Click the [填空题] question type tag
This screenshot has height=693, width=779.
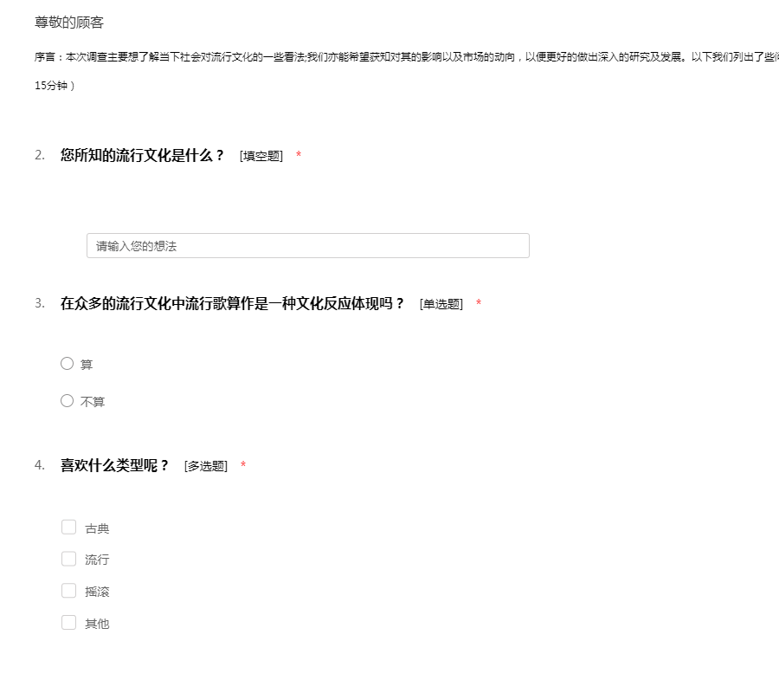pos(261,156)
